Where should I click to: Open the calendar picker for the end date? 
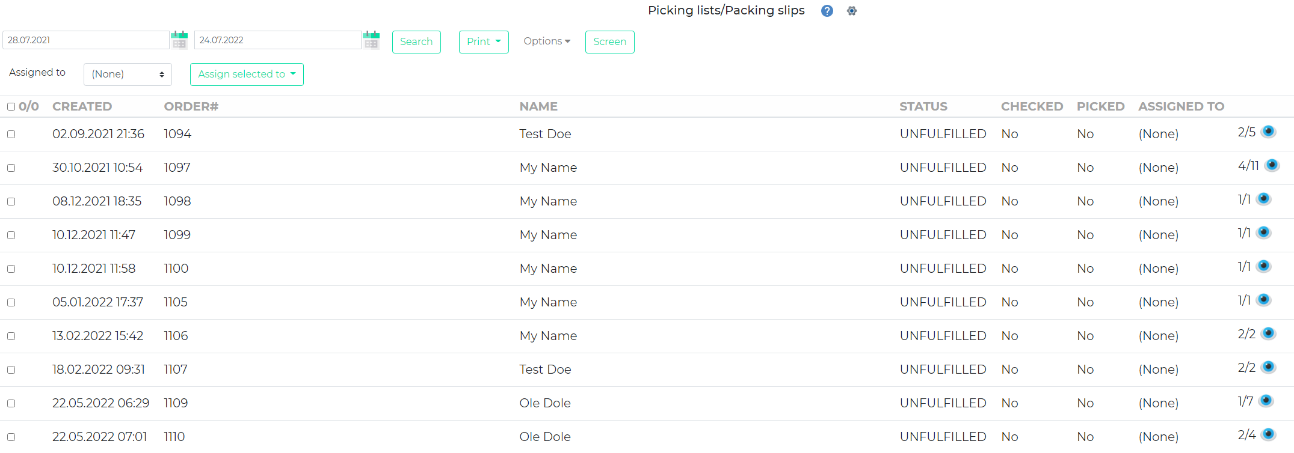tap(371, 40)
